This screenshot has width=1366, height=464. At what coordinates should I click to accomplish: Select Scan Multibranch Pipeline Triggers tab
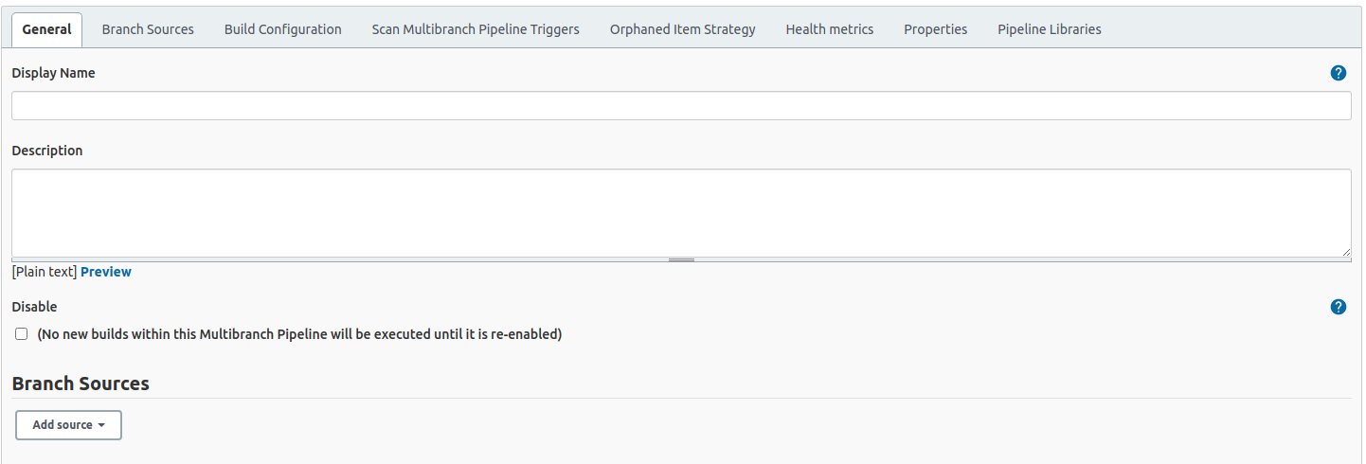[476, 29]
